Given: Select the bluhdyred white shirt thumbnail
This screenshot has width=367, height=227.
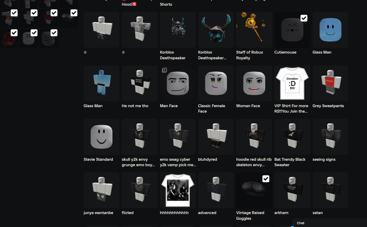Looking at the screenshot, I should pyautogui.click(x=216, y=137).
